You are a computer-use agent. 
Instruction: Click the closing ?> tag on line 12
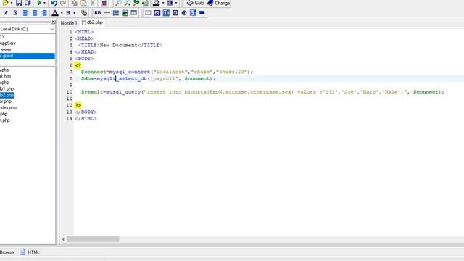[x=78, y=105]
